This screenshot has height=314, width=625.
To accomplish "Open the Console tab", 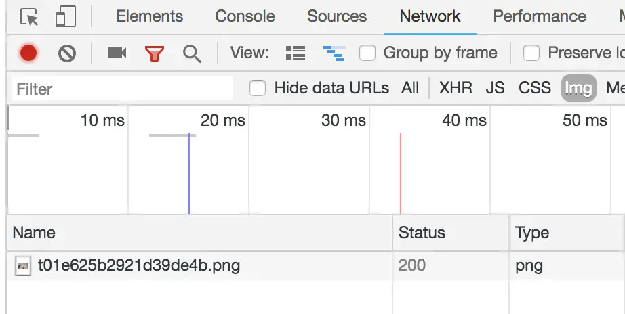I will [x=245, y=16].
